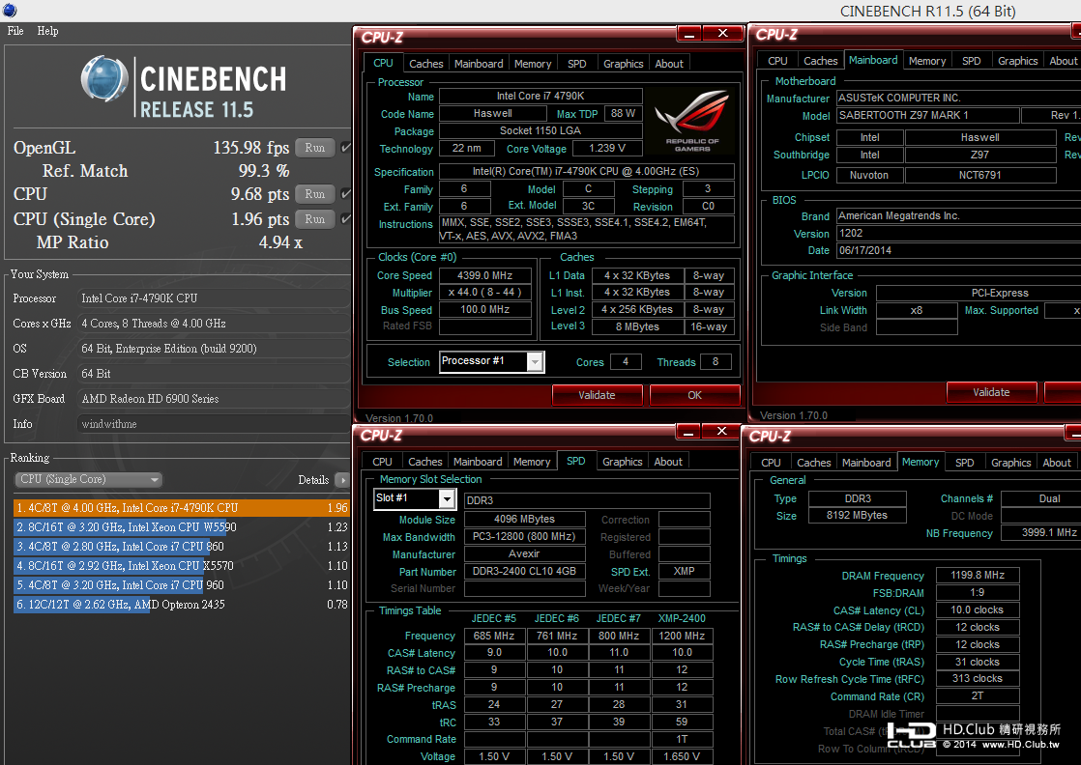
Task: Select Caches tab in bottom-right Memory CPU-Z window
Action: [x=813, y=463]
